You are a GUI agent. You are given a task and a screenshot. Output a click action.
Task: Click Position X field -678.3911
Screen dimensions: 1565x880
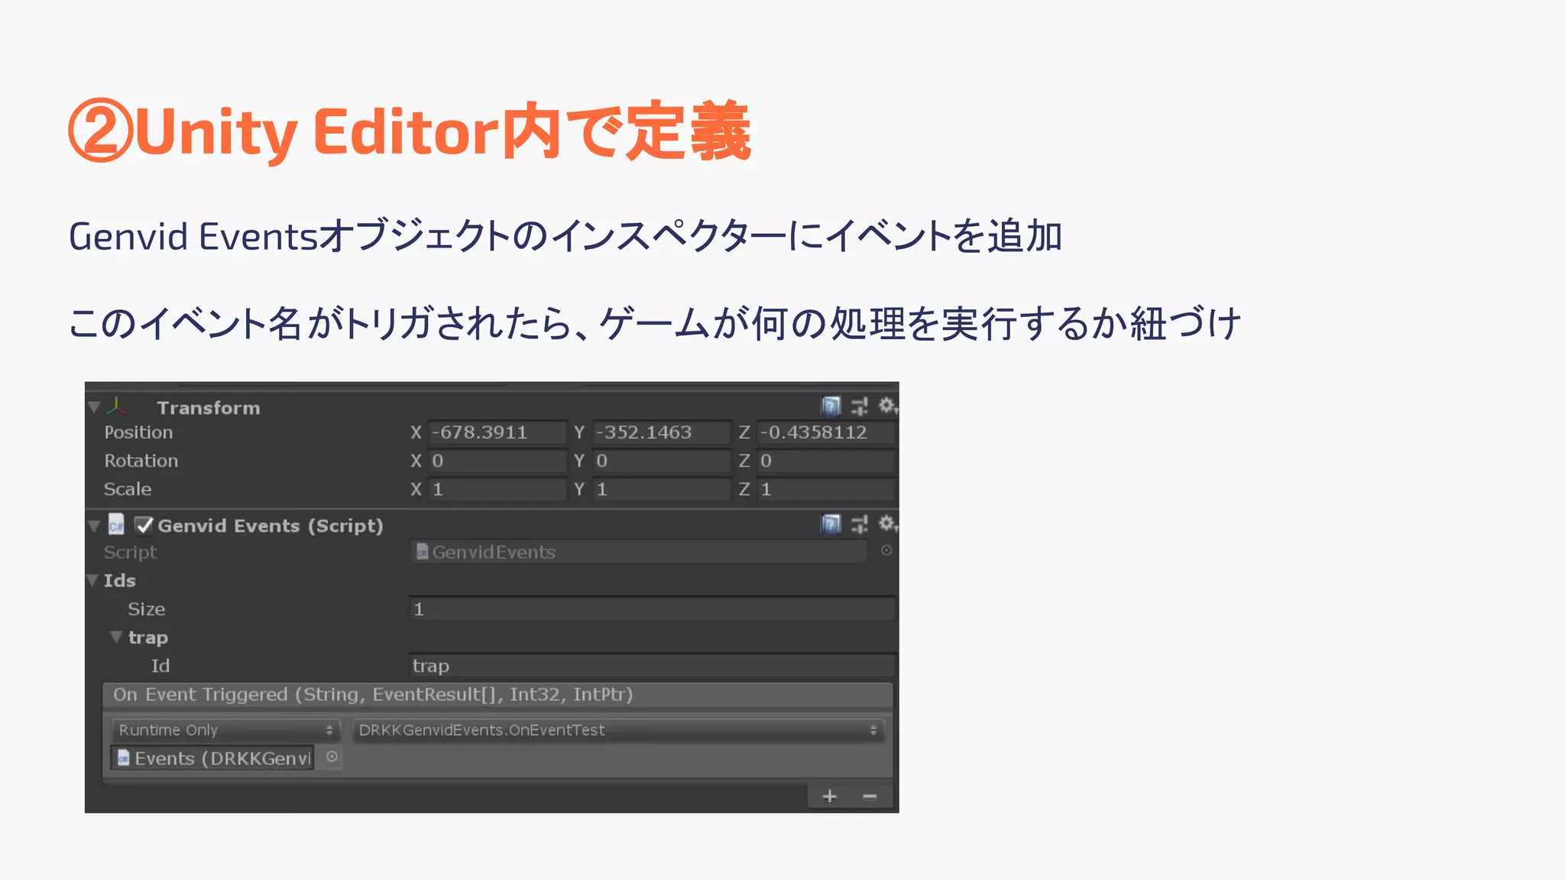coord(497,432)
